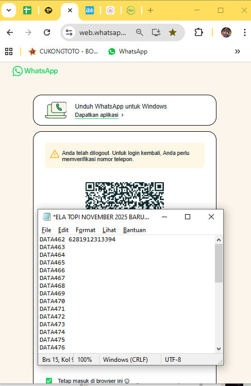
Task: Minimize the Notepad window
Action: coord(164,217)
